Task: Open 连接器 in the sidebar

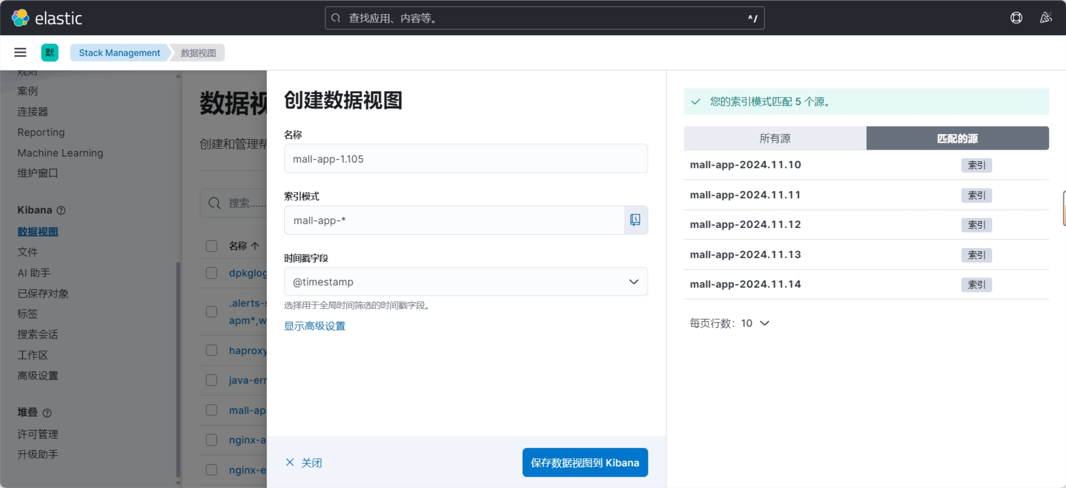Action: [33, 112]
